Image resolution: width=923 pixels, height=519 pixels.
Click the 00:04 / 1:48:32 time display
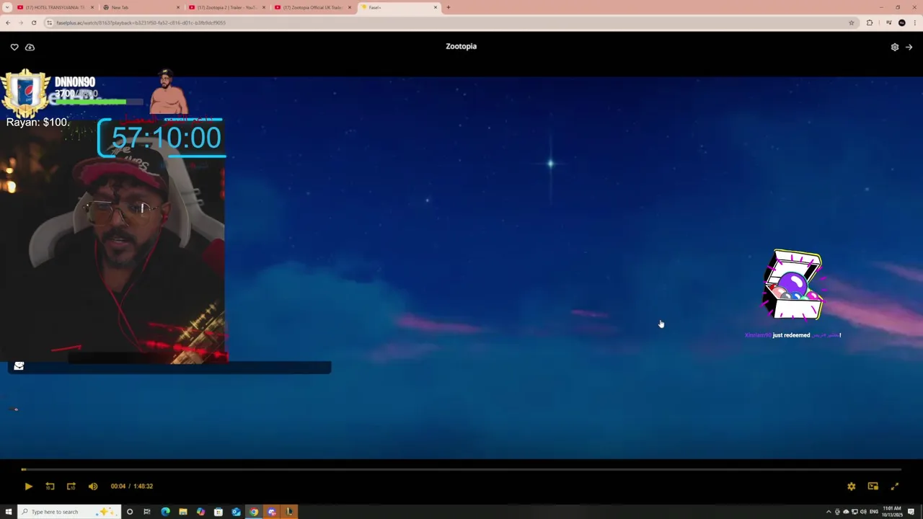coord(132,487)
